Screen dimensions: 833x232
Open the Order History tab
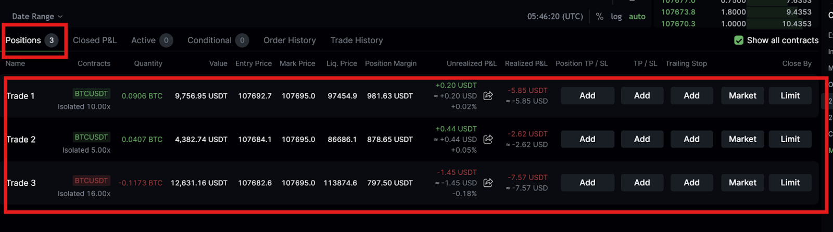(x=289, y=40)
